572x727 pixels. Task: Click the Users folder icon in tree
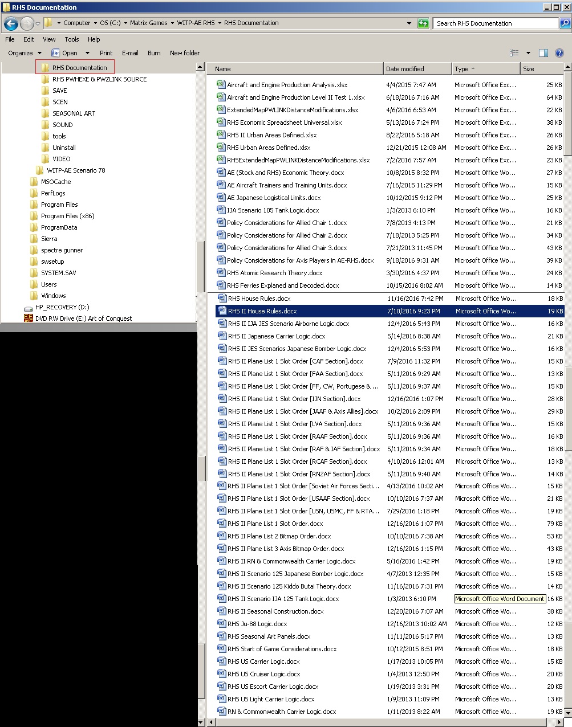pos(34,284)
